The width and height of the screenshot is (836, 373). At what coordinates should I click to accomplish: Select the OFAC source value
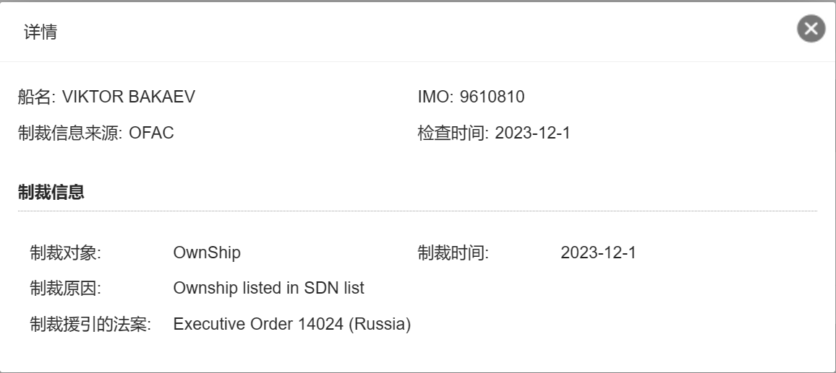tap(152, 133)
